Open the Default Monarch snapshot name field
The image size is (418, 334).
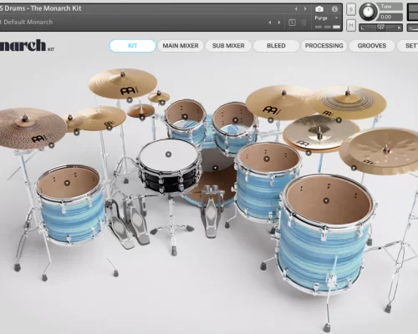(28, 22)
